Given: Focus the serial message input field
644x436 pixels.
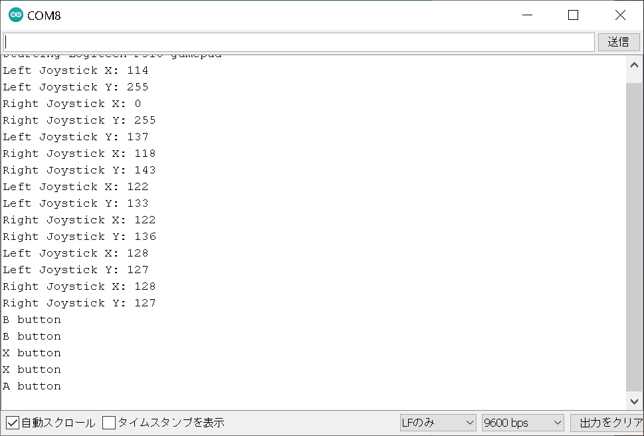Looking at the screenshot, I should (x=299, y=43).
